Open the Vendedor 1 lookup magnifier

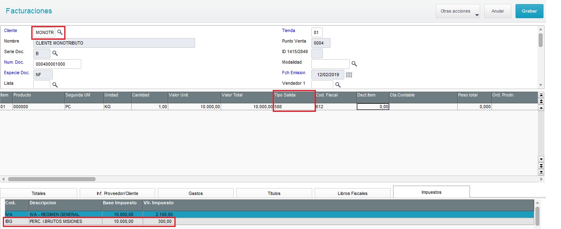338,85
